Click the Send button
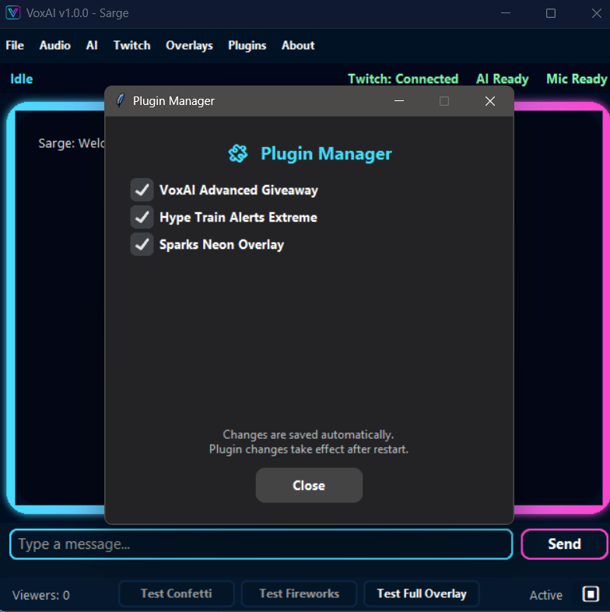Screen dimensions: 610x612 click(x=564, y=544)
